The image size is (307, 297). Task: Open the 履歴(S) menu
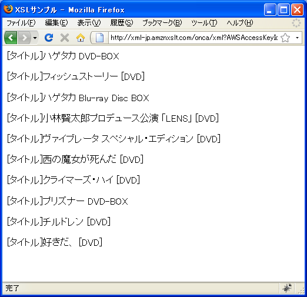click(x=122, y=23)
